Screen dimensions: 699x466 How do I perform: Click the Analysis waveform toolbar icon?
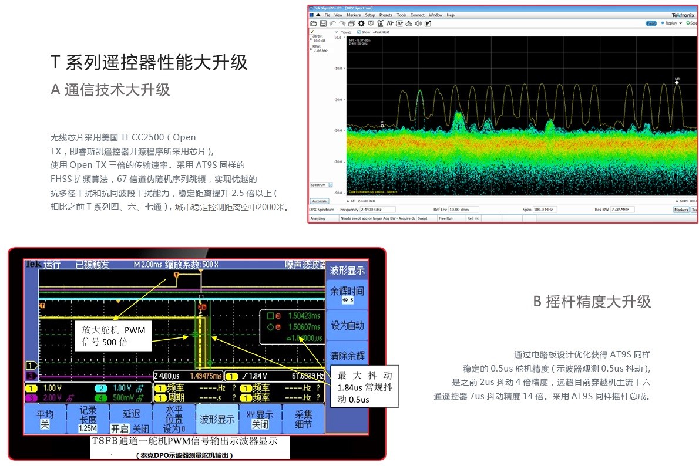[390, 23]
